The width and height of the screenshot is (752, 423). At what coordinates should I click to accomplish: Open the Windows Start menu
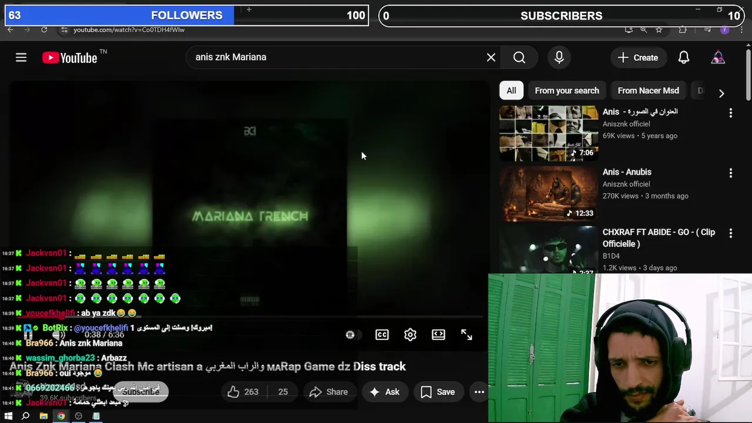(x=8, y=416)
